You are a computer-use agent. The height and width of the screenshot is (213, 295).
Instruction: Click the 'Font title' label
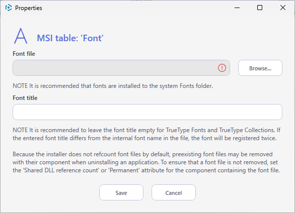pos(25,98)
